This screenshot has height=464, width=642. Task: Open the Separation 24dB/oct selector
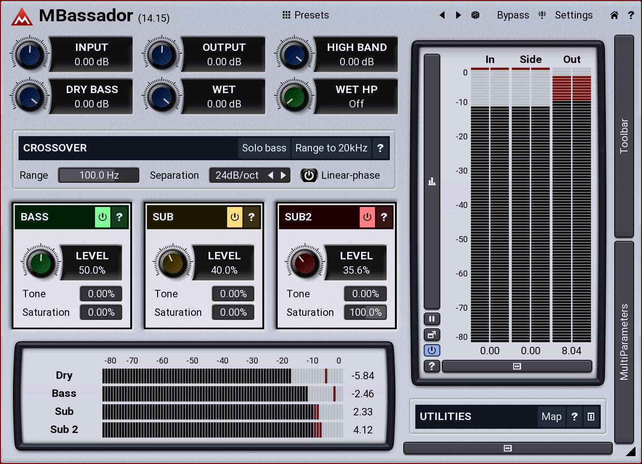237,176
